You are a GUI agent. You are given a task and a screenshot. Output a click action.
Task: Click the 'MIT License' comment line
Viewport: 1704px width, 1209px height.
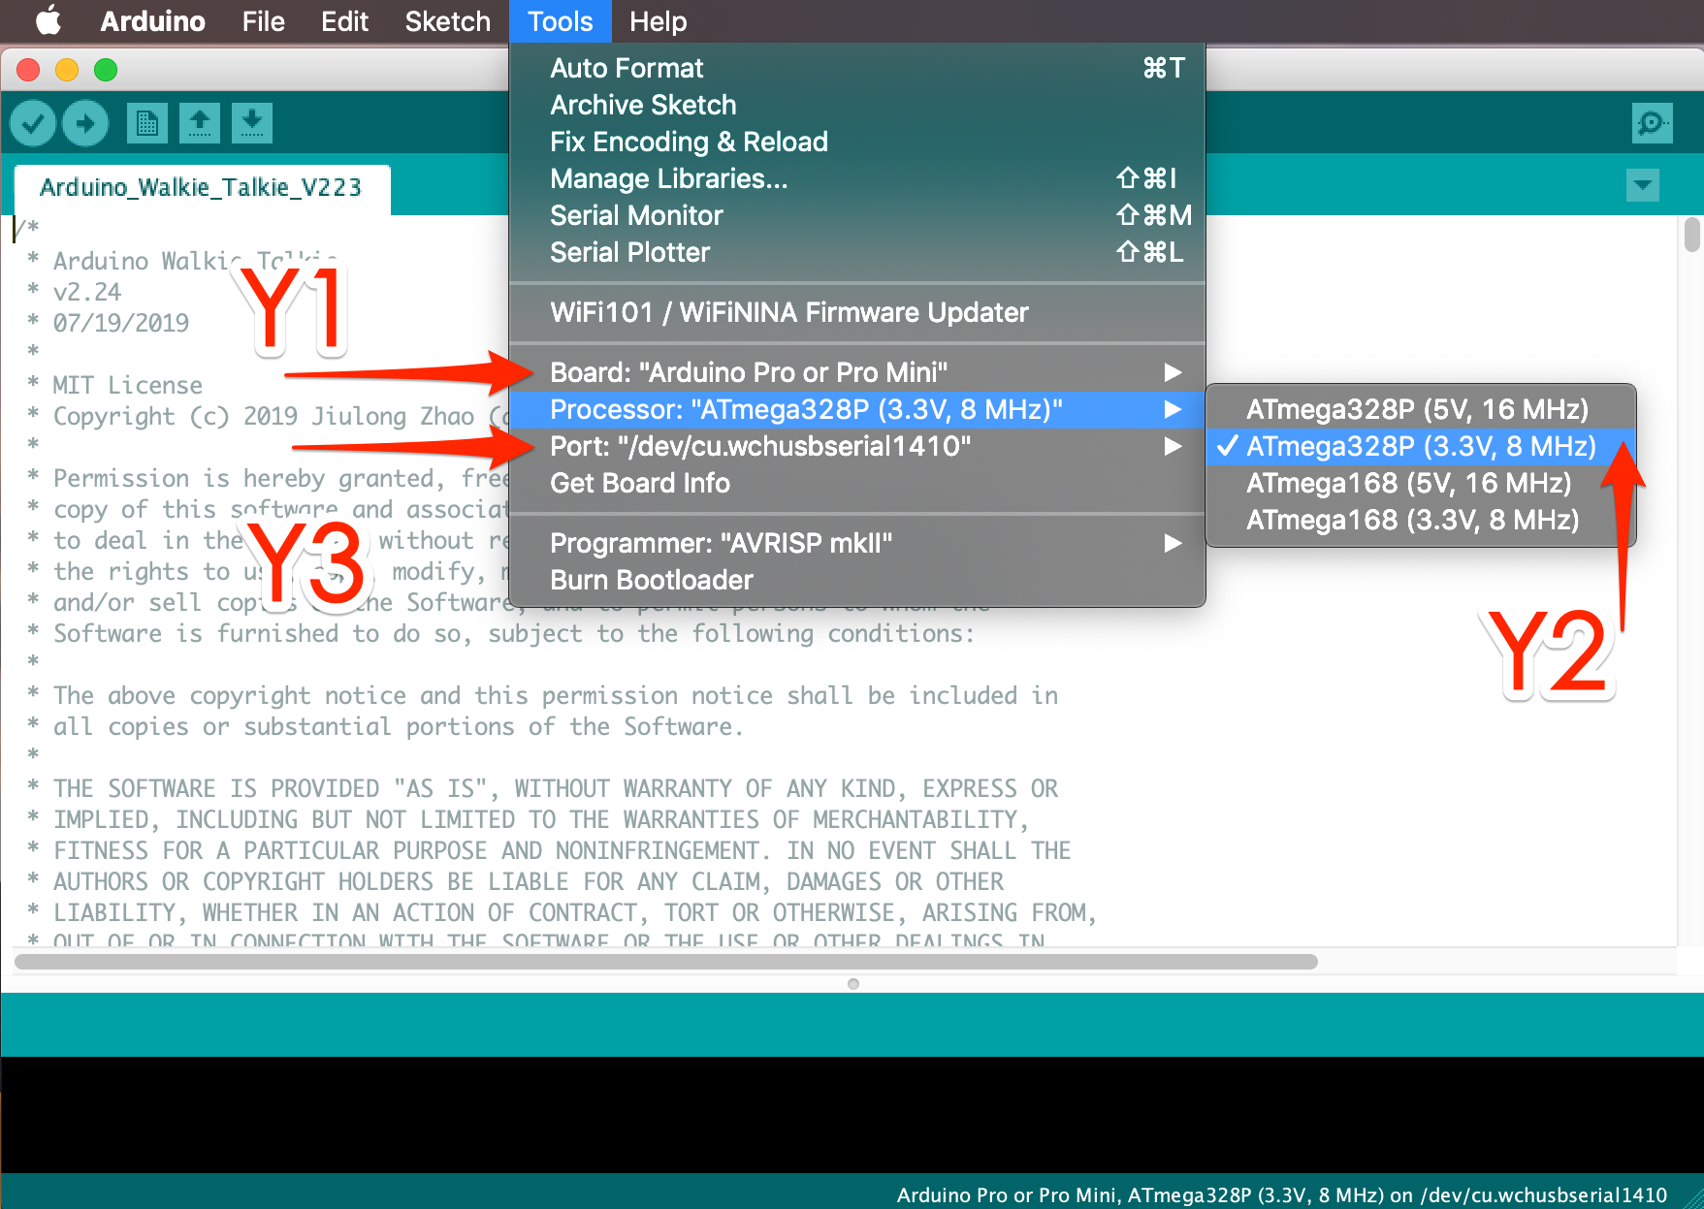[x=127, y=385]
